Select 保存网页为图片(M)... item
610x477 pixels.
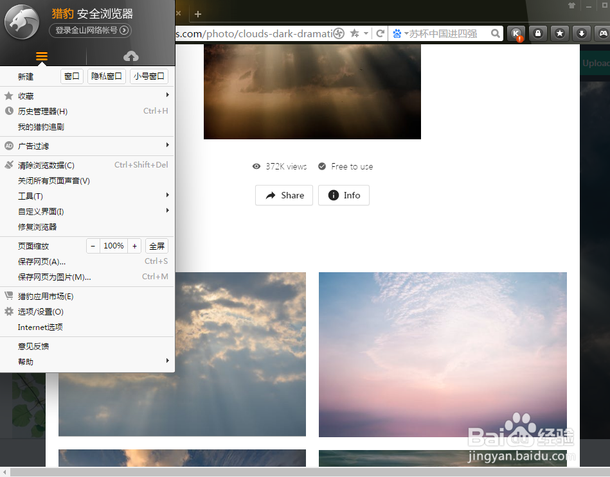(x=87, y=277)
